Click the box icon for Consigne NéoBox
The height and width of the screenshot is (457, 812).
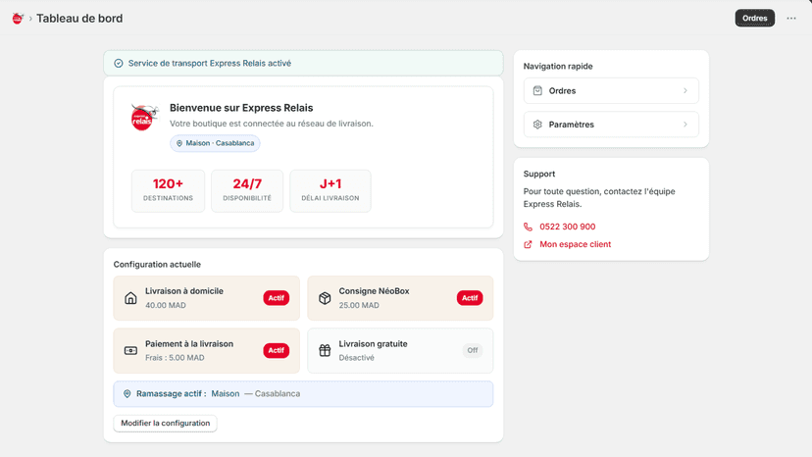(x=325, y=298)
